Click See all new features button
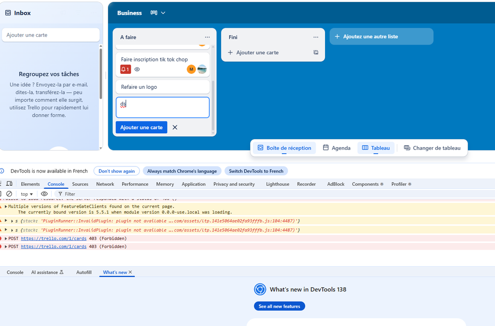This screenshot has height=326, width=495. [279, 306]
